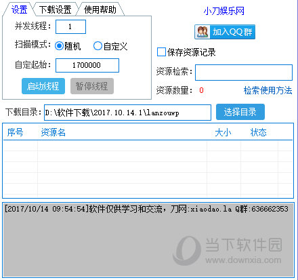The height and width of the screenshot is (280, 298).
Task: Open the 小刀娱乐网 link
Action: [x=224, y=11]
